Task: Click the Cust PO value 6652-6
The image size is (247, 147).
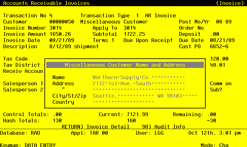Action: pyautogui.click(x=219, y=47)
